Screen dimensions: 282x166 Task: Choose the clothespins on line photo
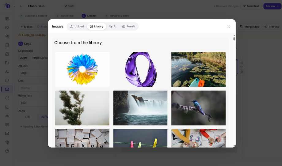(140, 138)
